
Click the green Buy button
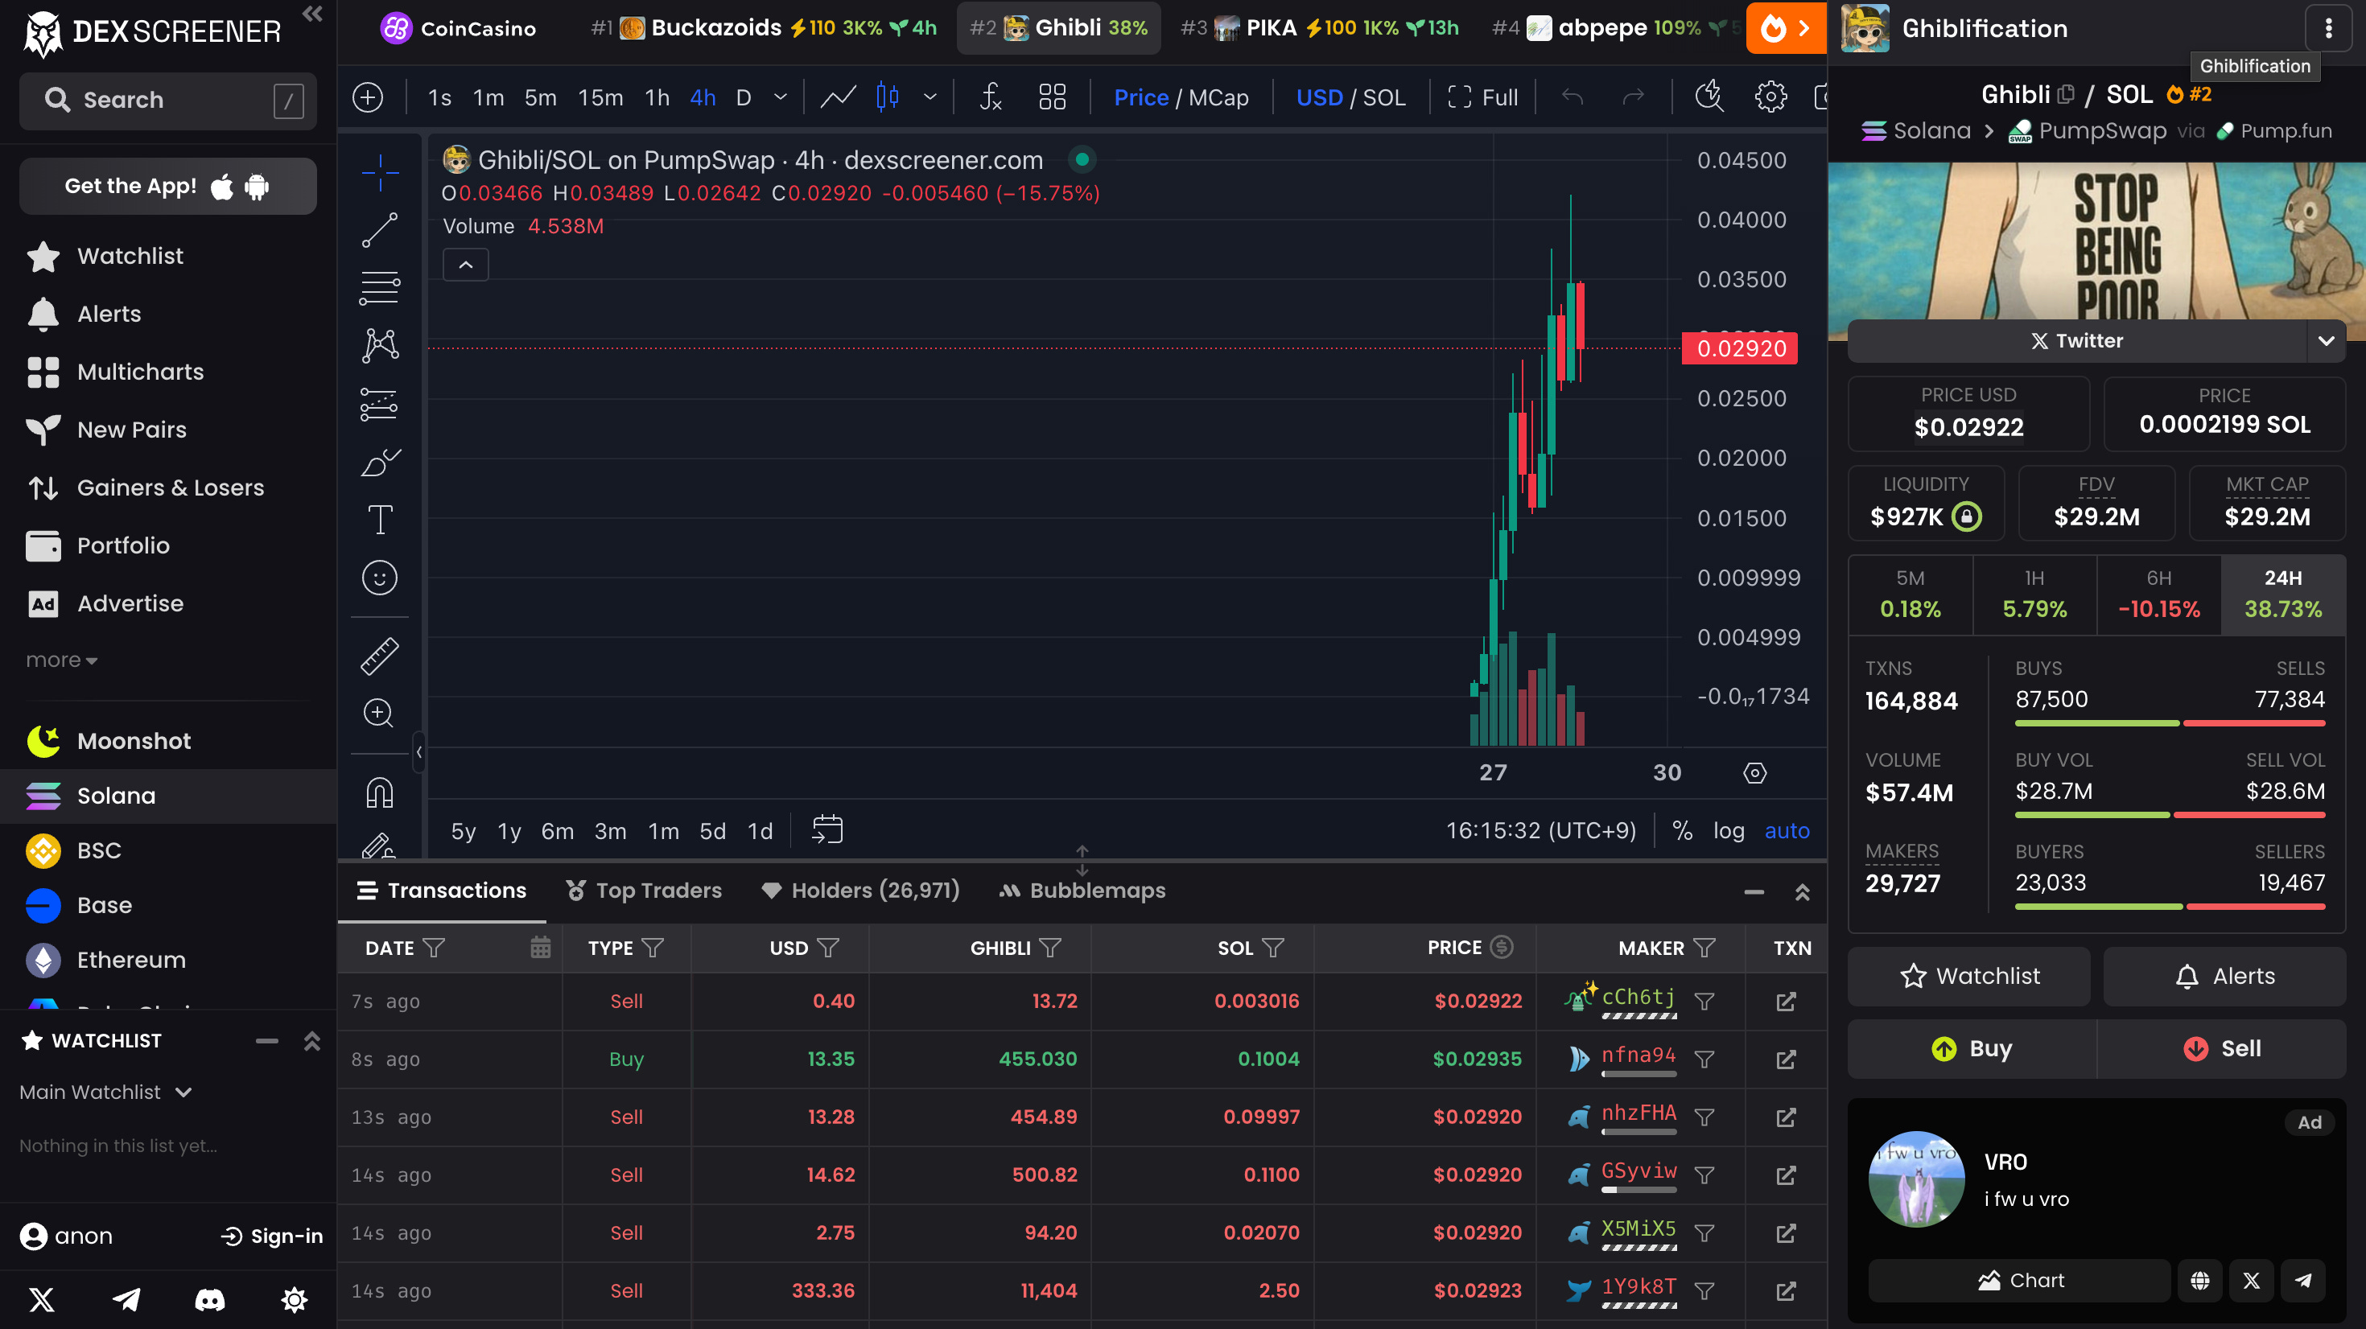[1972, 1049]
